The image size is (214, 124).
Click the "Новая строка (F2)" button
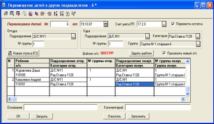[23, 53]
